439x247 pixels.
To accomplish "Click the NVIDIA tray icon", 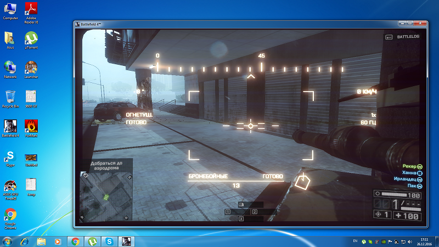I will click(x=384, y=242).
